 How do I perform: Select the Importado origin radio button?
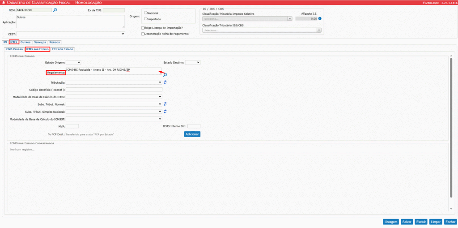tap(146, 19)
